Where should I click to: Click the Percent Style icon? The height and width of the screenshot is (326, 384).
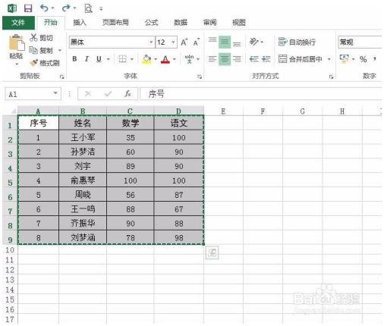coord(364,59)
